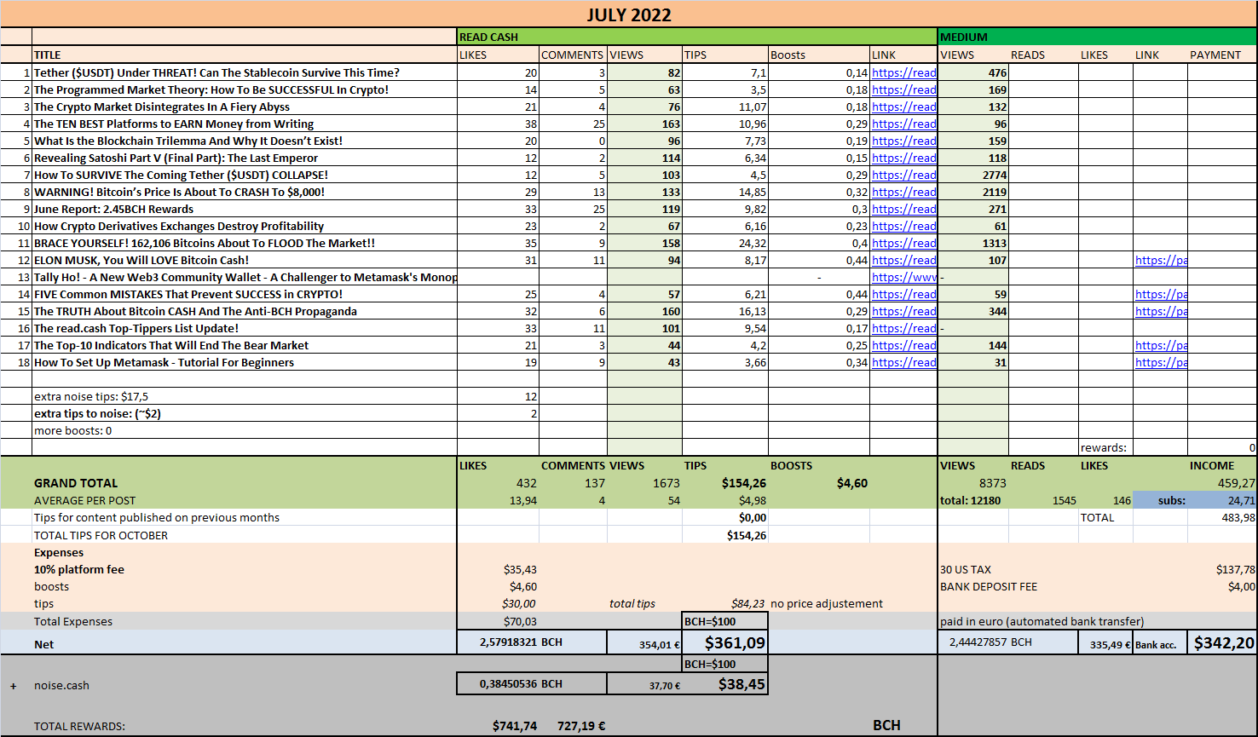Click the tips cell showing 24,32
Viewport: 1258px width, 737px height.
click(725, 243)
